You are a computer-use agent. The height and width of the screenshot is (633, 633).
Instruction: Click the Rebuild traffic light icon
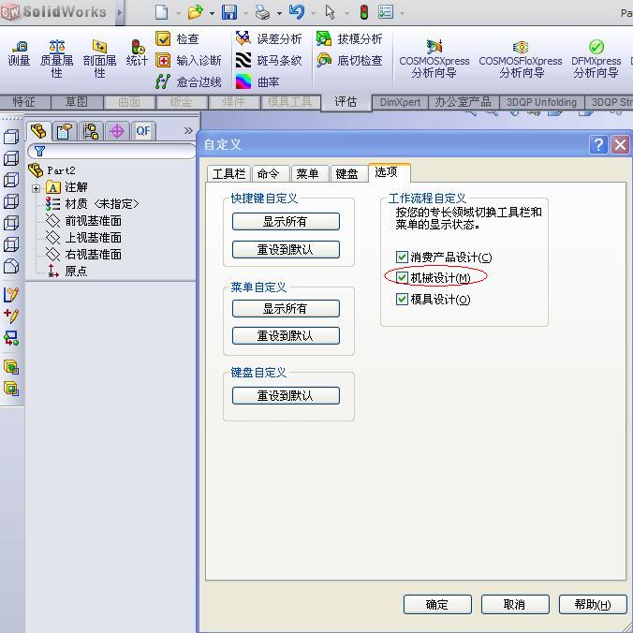click(x=364, y=12)
